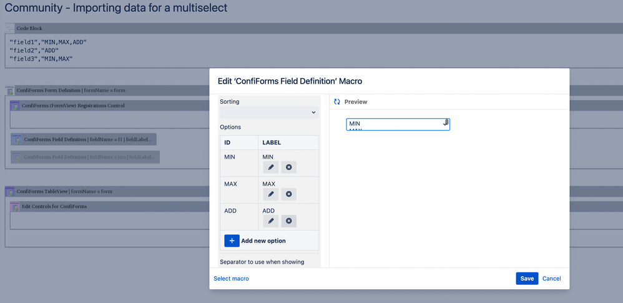Click the "field3","MIN,MAX" code line
This screenshot has height=303, width=623.
click(41, 59)
